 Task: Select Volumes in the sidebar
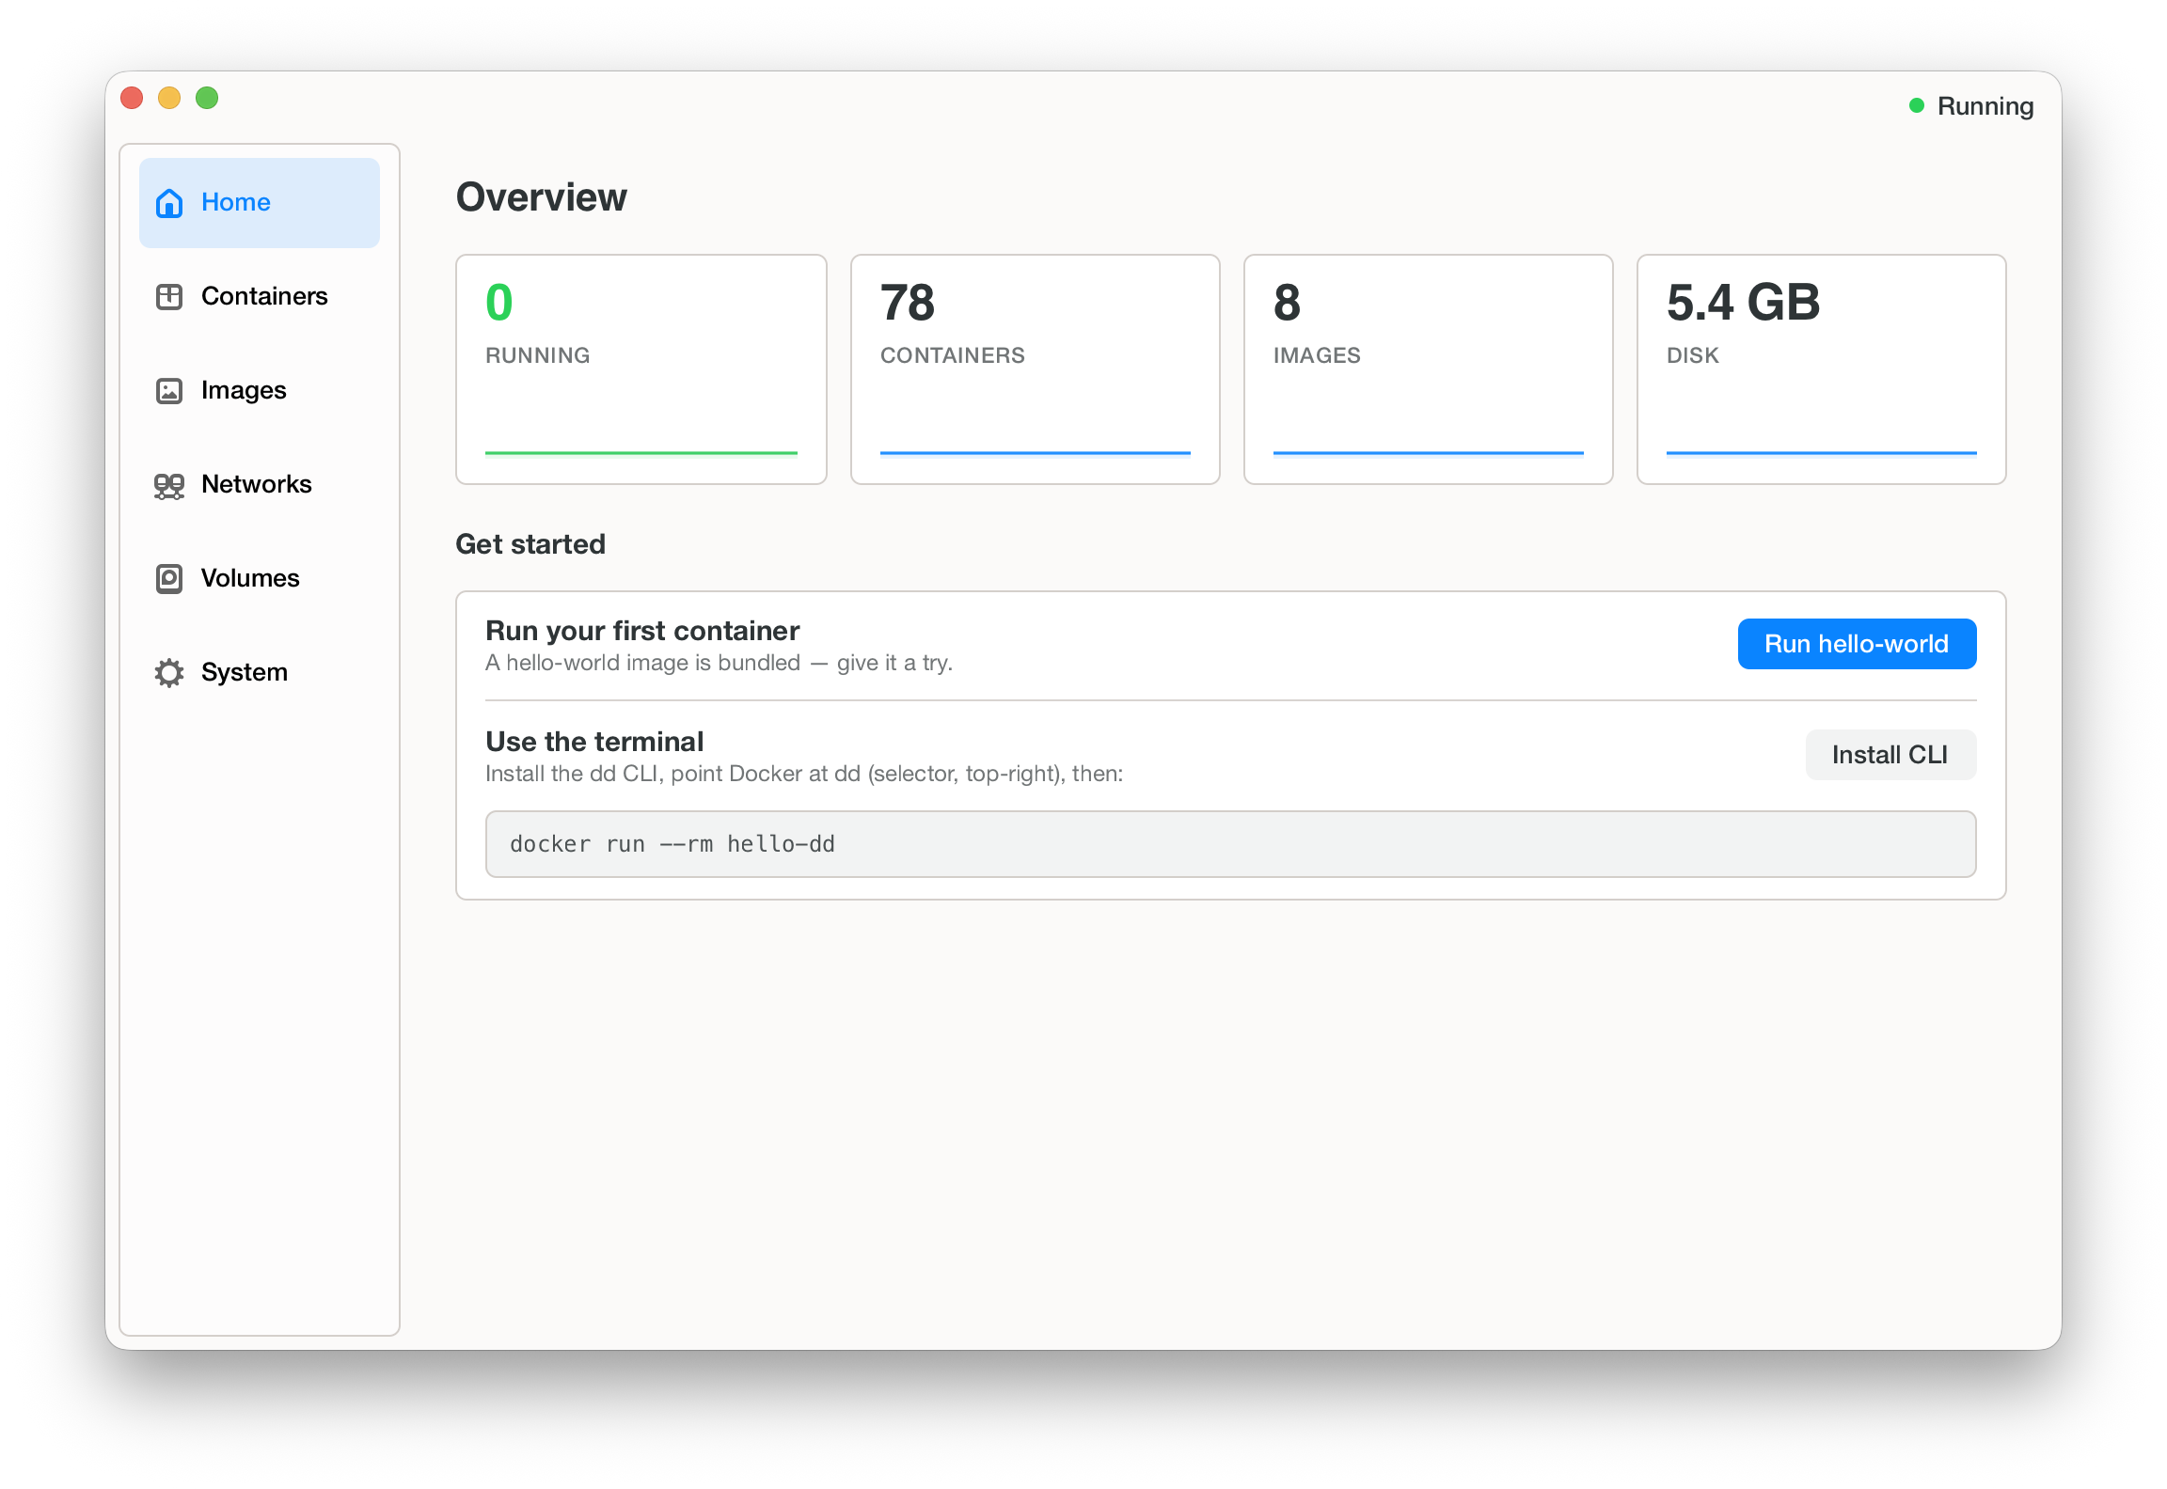(x=260, y=578)
